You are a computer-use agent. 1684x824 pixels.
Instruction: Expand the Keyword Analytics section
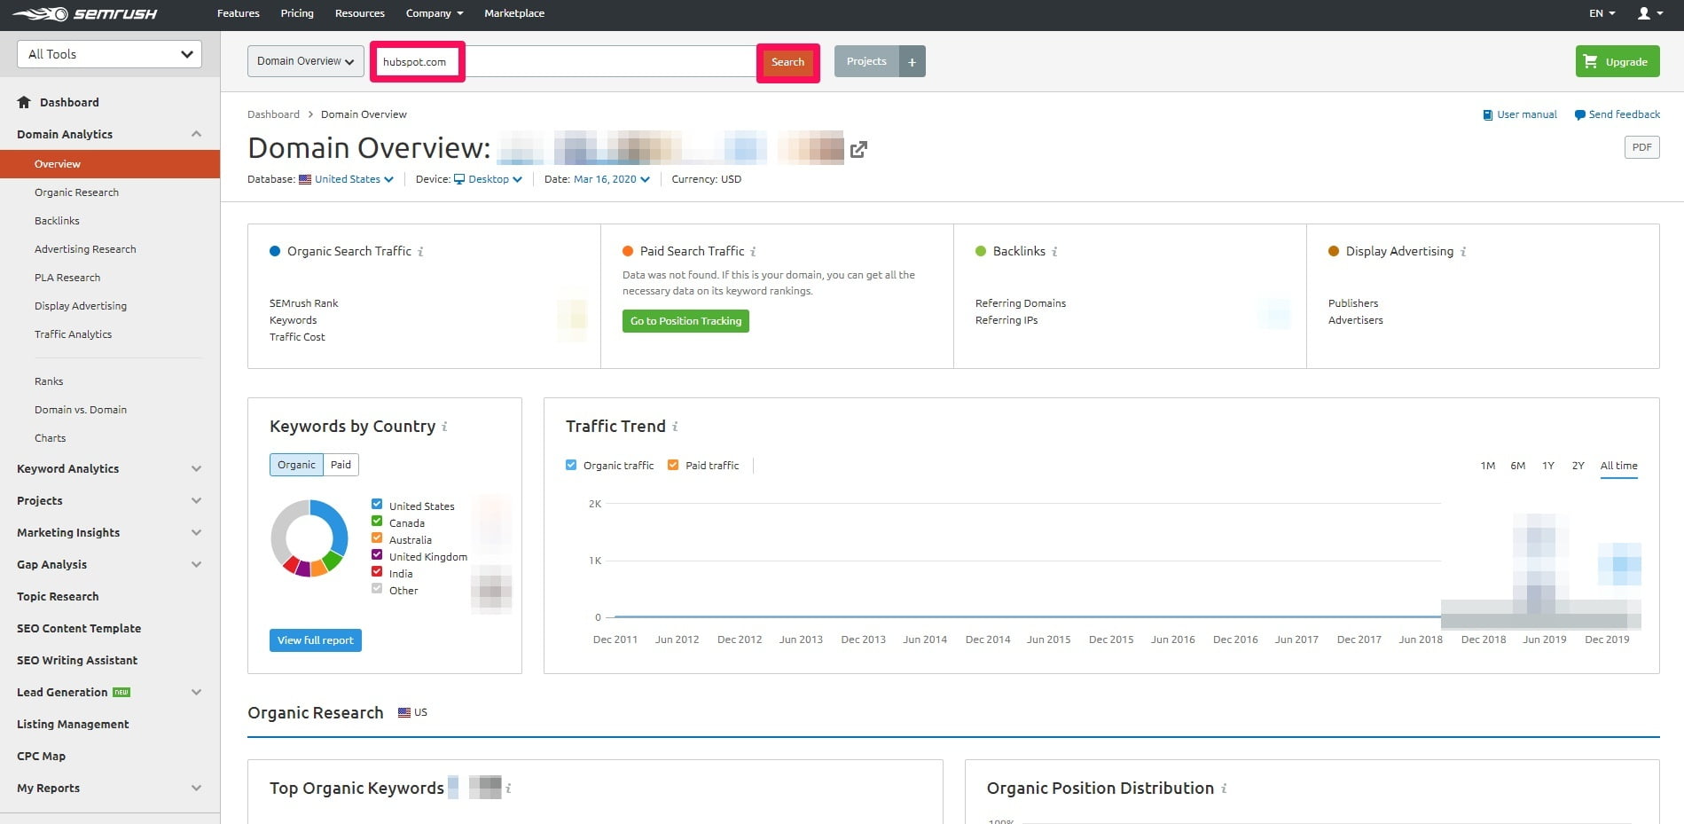pyautogui.click(x=196, y=468)
